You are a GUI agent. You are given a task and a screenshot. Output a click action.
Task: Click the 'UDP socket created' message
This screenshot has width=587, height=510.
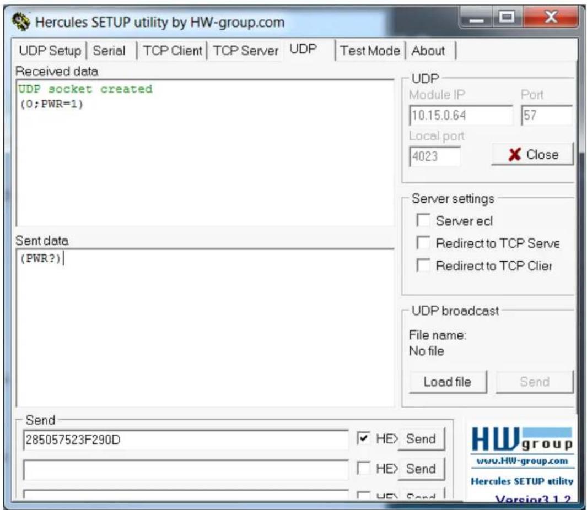85,89
